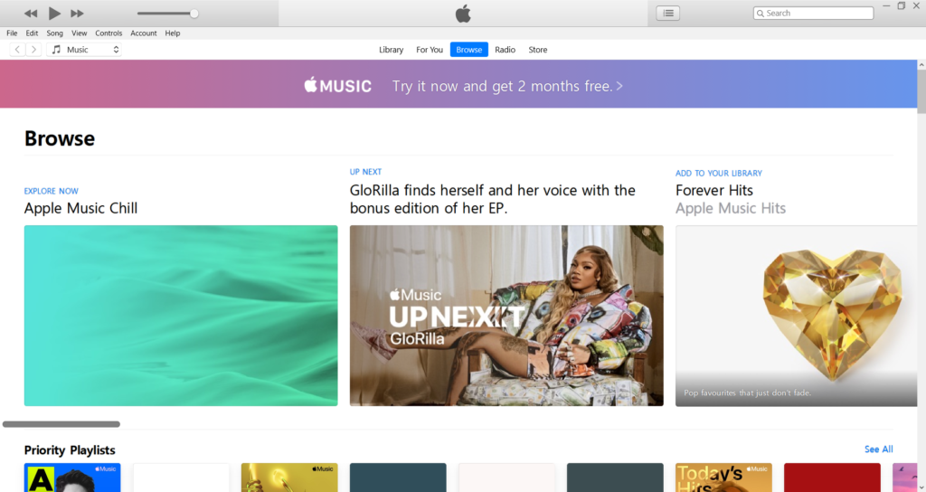Click the Apple Music Hits subtitle
This screenshot has width=926, height=492.
pos(731,208)
